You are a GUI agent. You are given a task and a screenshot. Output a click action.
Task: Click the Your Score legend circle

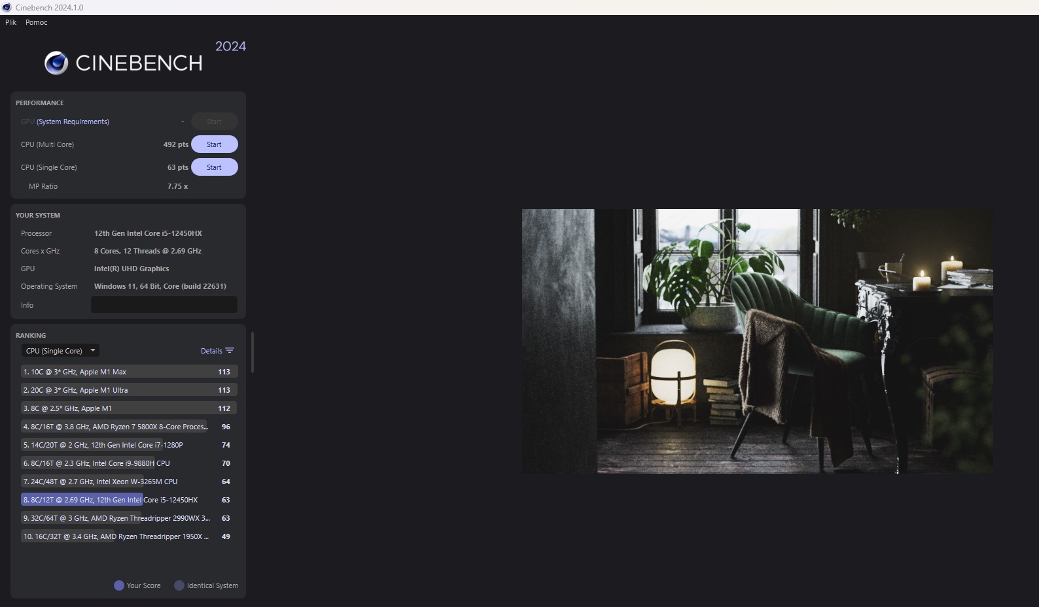pos(119,585)
